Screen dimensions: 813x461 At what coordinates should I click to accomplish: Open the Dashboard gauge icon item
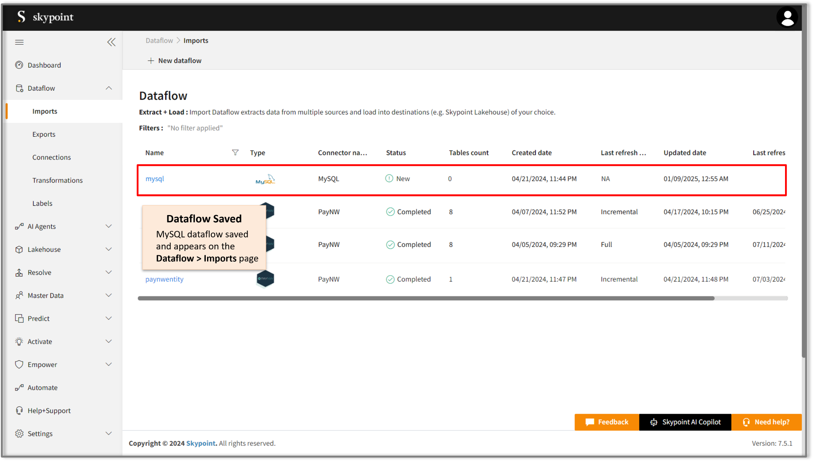point(19,65)
